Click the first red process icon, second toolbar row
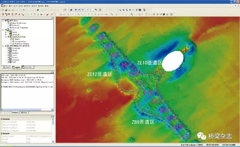Image resolution: width=240 pixels, height=147 pixels. point(3,14)
